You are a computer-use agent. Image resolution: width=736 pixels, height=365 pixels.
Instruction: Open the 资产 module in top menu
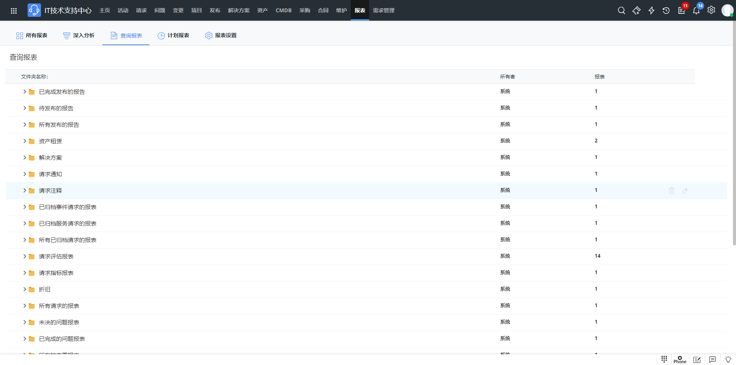[263, 10]
